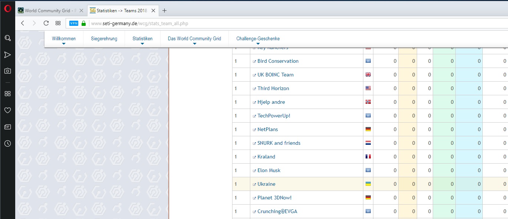This screenshot has height=219, width=508.
Task: Open the send/flow arrow sidebar icon
Action: point(7,55)
